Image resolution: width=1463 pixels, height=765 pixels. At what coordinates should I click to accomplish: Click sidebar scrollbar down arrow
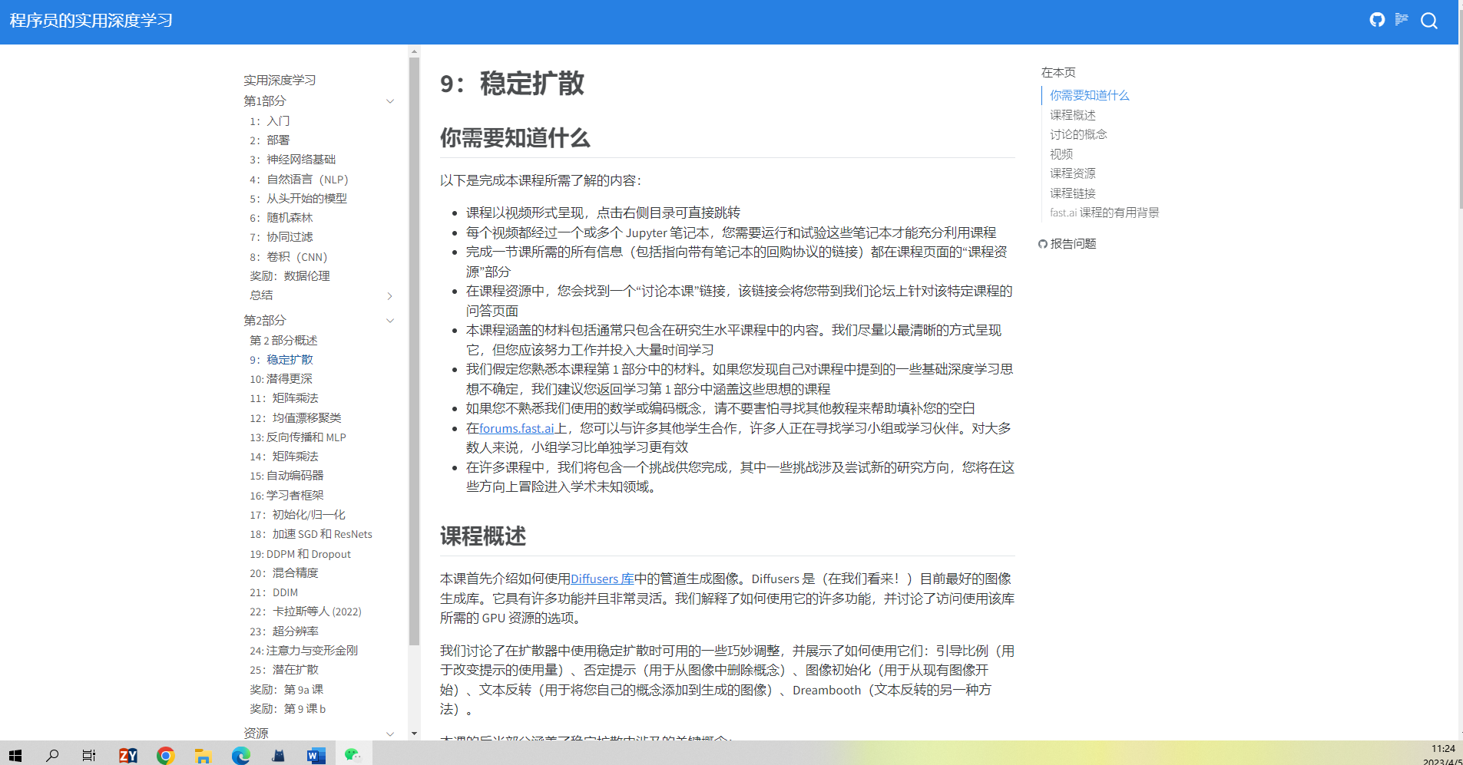click(414, 734)
